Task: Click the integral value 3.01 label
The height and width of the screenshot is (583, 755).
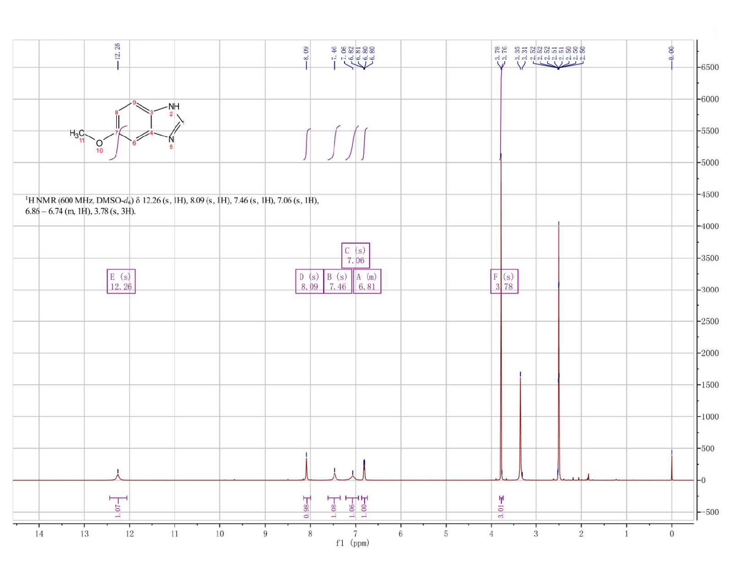Action: click(501, 511)
